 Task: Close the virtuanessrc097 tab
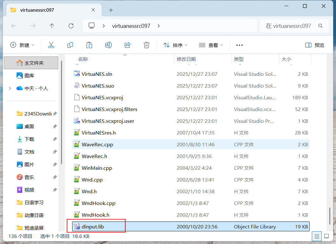[93, 10]
